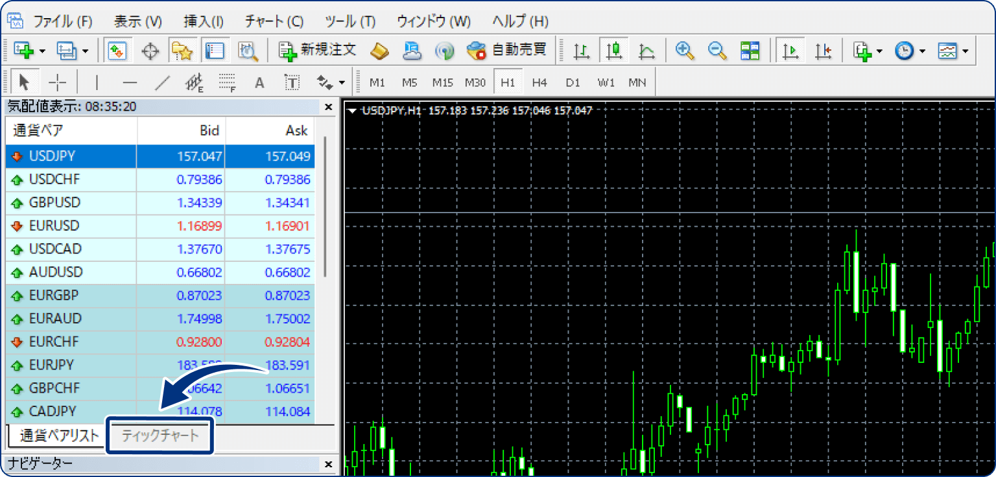The image size is (996, 477).
Task: Switch chart to bar chart icon
Action: point(582,51)
